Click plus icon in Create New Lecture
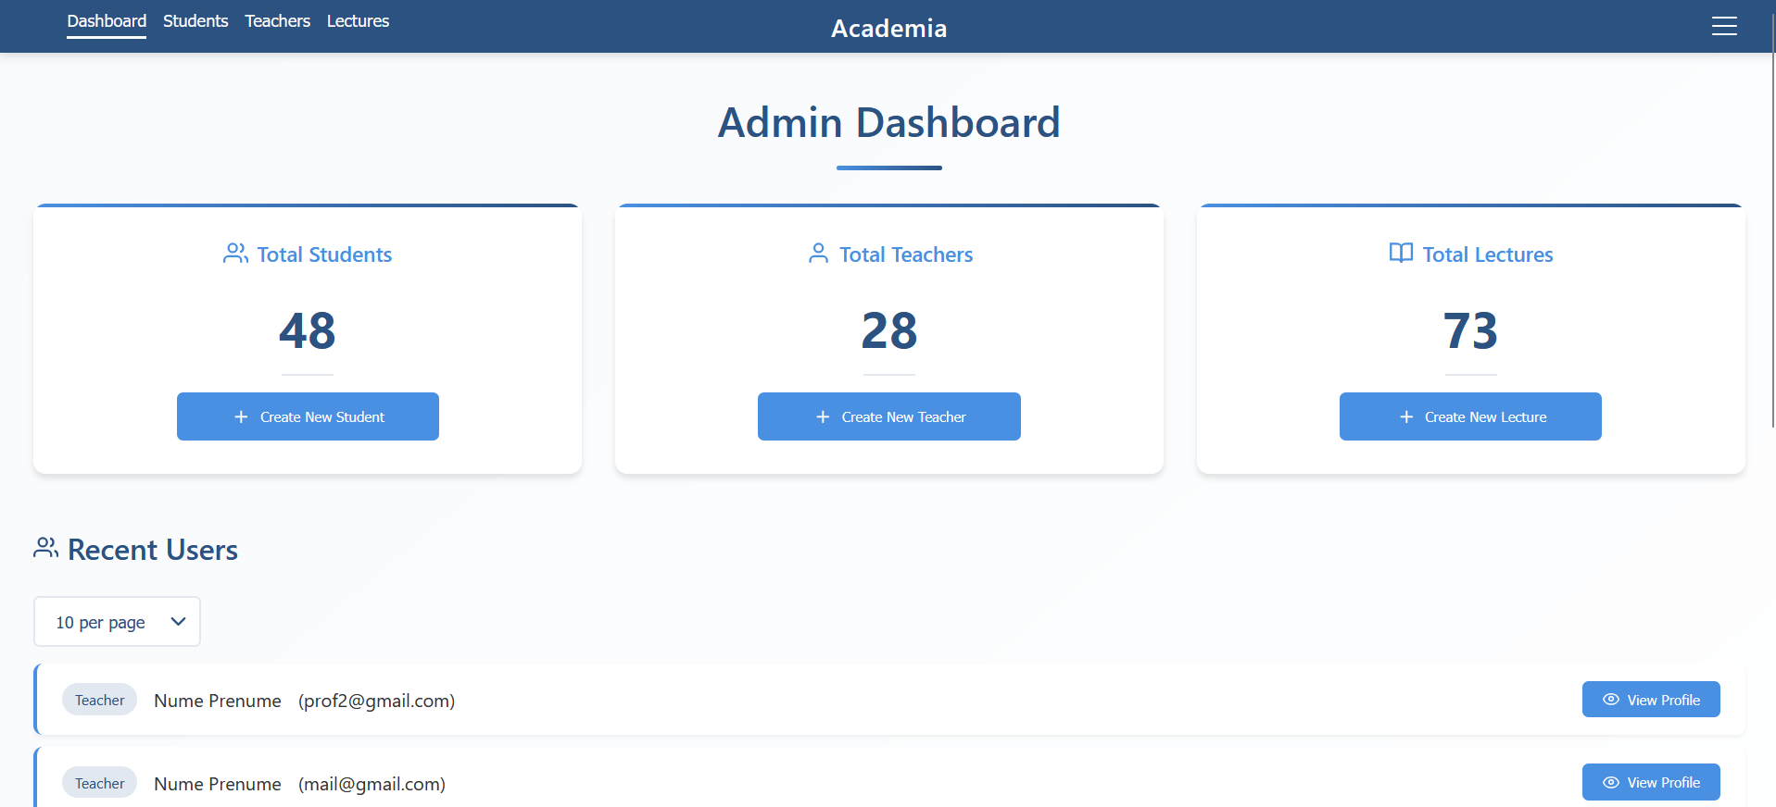Image resolution: width=1776 pixels, height=807 pixels. [1405, 417]
